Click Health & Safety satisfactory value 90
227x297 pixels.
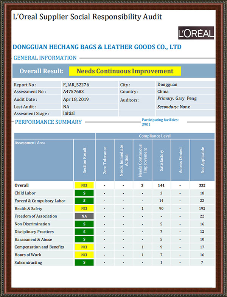161,208
